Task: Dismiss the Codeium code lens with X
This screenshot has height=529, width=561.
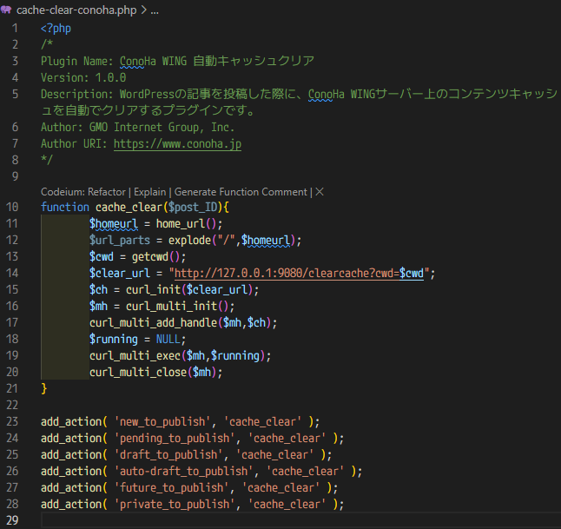Action: pos(320,191)
